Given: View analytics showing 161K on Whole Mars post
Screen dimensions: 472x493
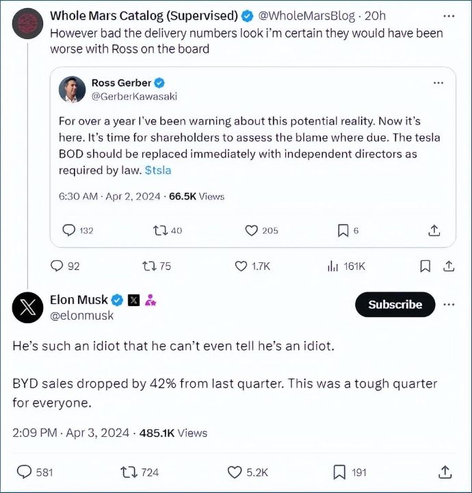Looking at the screenshot, I should click(x=346, y=266).
